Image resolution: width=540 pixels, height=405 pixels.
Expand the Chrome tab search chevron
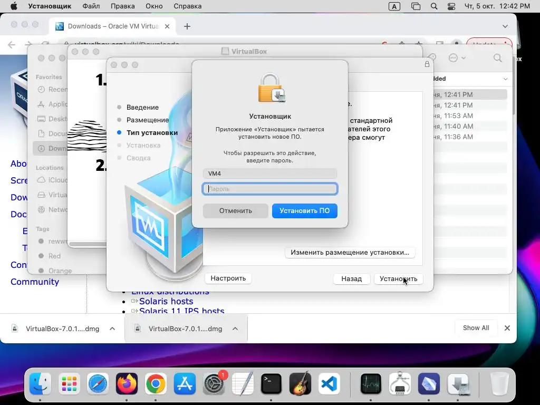tap(505, 26)
